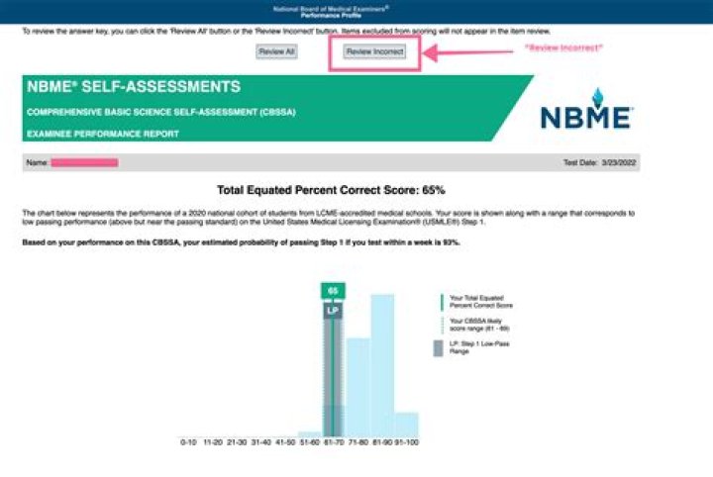The height and width of the screenshot is (477, 713).
Task: Click the pink 'Review Incorrect' annotation text
Action: tap(563, 48)
